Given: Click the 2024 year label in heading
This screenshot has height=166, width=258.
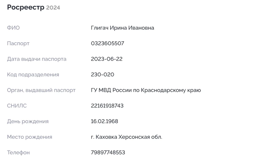Looking at the screenshot, I should 53,8.
